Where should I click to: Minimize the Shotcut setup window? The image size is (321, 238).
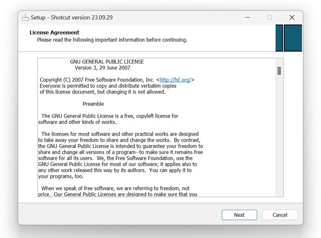pyautogui.click(x=247, y=17)
